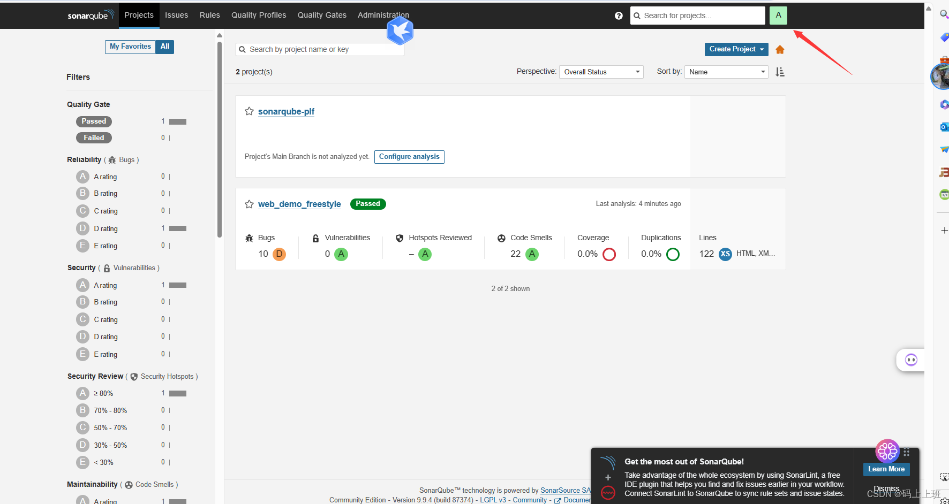
Task: Click the Configure analysis button
Action: 409,157
